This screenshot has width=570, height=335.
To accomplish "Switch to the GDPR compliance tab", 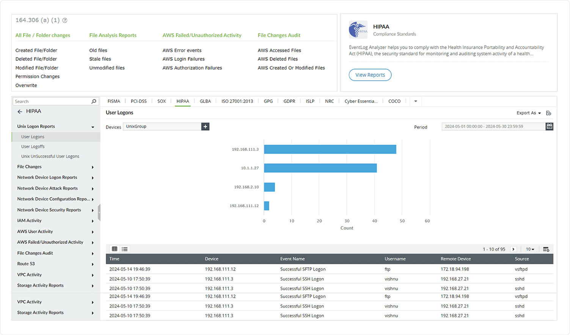I will [289, 101].
